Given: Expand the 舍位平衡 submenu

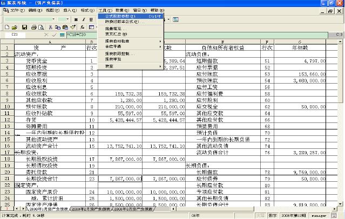Looking at the screenshot, I should click(131, 46).
